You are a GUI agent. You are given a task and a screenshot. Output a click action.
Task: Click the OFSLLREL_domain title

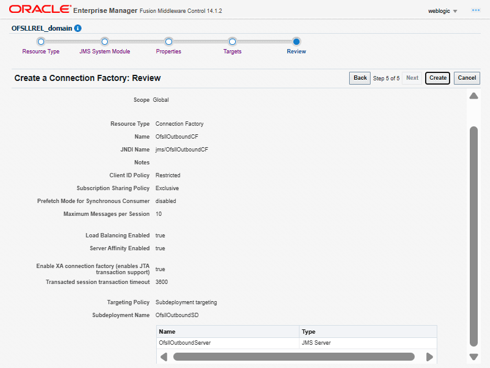[x=42, y=28]
